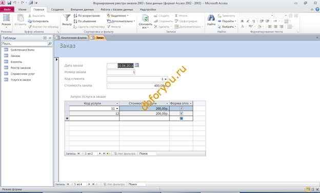
Task: Click the Номер заказа input field
Action: [121, 72]
